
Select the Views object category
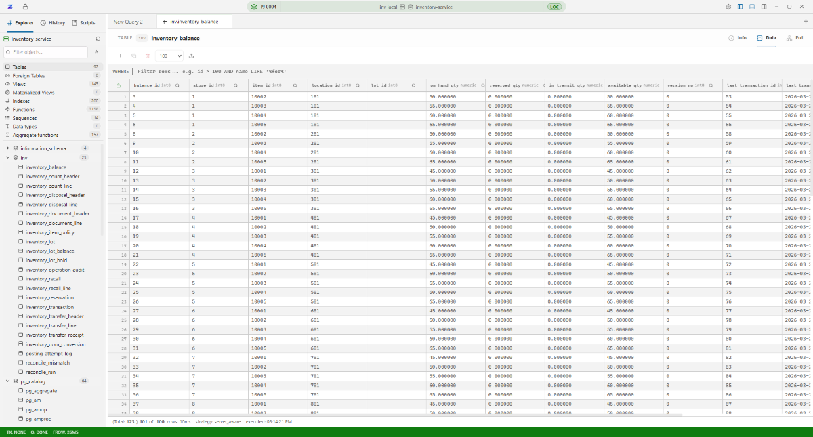[52, 84]
